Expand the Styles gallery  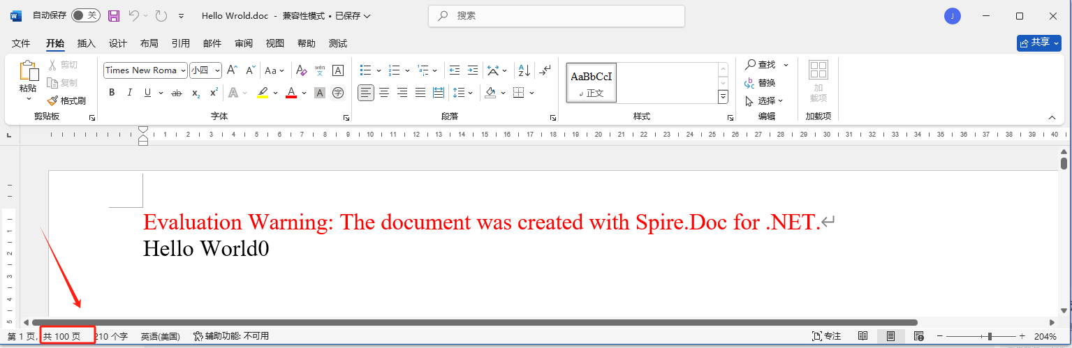pyautogui.click(x=723, y=97)
